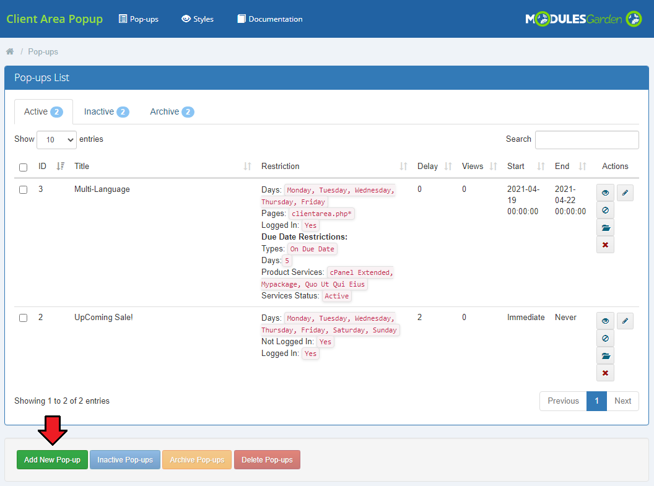Click the Multi-Language title cell
This screenshot has width=654, height=486.
pos(102,189)
